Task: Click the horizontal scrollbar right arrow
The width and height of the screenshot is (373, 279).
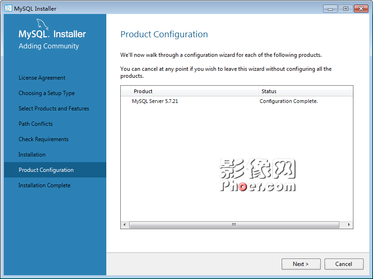Action: [349, 225]
